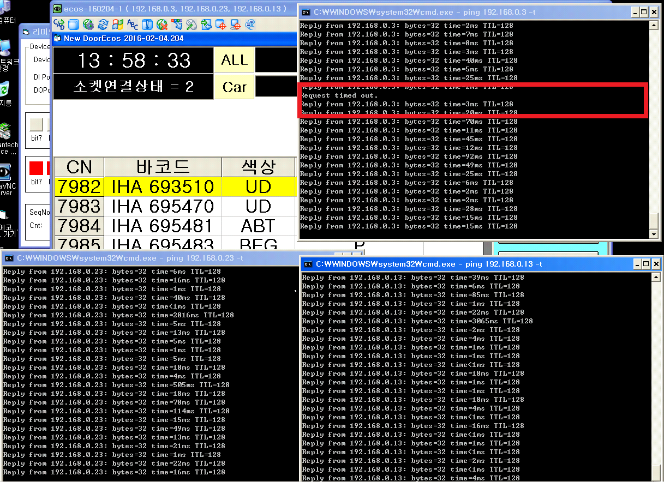Click the 바코드 column header
The height and width of the screenshot is (482, 664).
163,167
